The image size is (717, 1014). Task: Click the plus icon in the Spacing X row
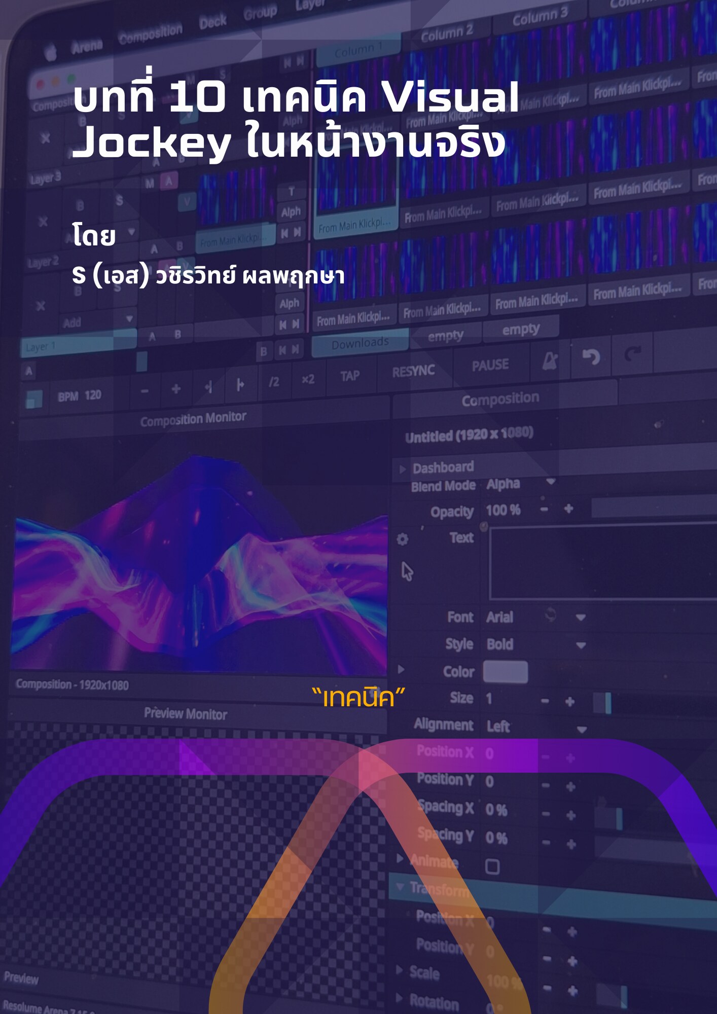point(571,815)
